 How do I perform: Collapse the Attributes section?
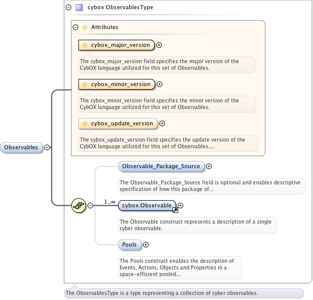[x=75, y=28]
